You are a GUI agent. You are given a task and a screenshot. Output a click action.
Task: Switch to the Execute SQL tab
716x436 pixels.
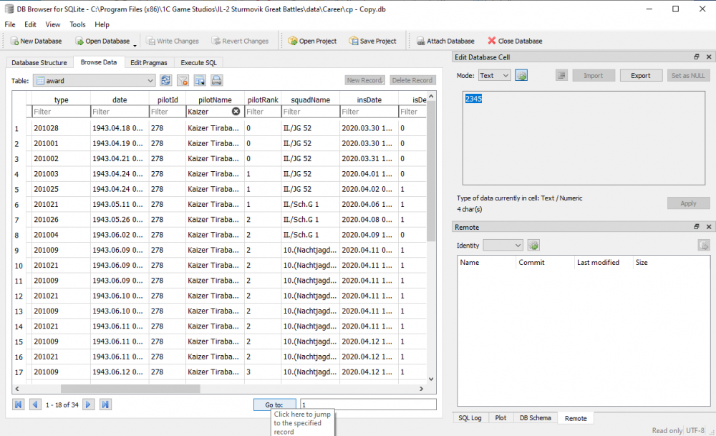[x=198, y=62]
